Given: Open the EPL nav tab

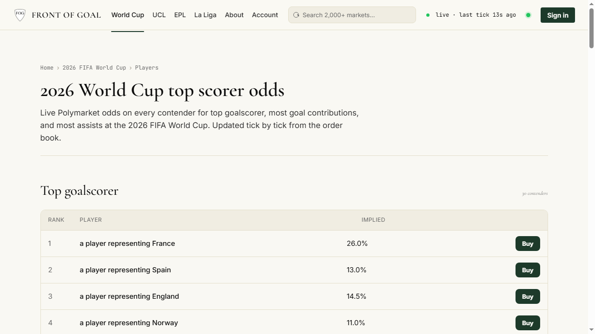Looking at the screenshot, I should 180,15.
